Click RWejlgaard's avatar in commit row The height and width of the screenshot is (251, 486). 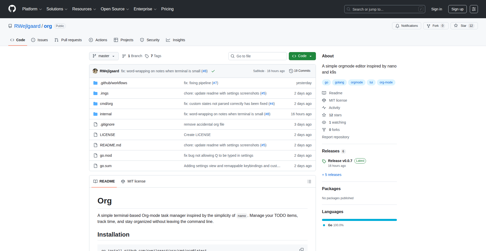[x=95, y=71]
